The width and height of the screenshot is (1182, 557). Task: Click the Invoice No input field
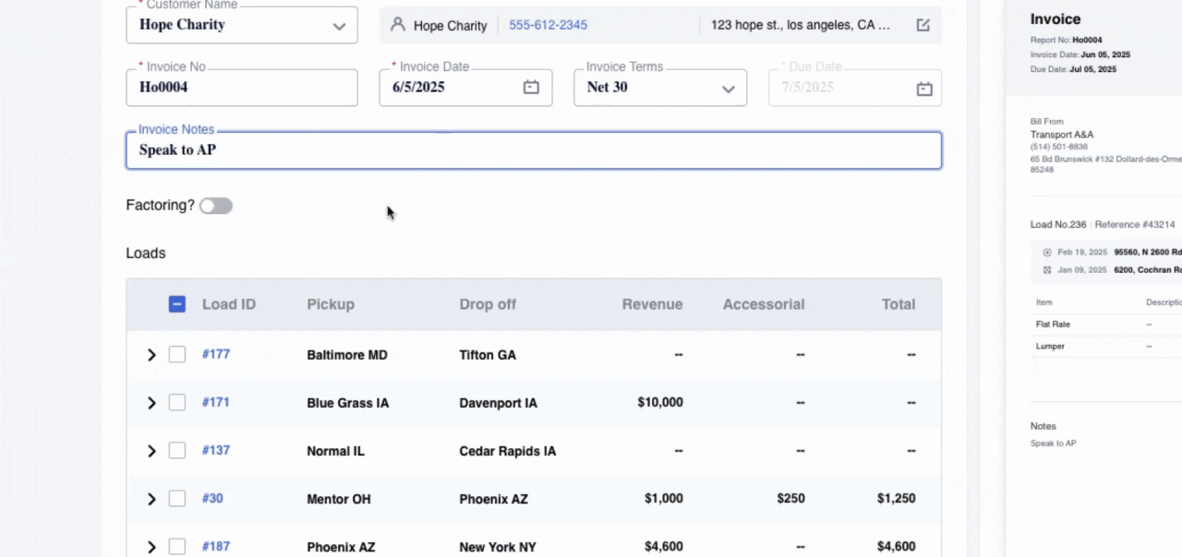(241, 88)
